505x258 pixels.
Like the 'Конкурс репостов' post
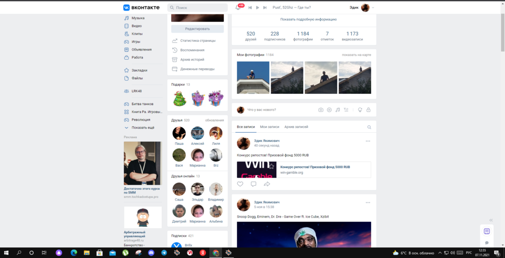tap(240, 184)
